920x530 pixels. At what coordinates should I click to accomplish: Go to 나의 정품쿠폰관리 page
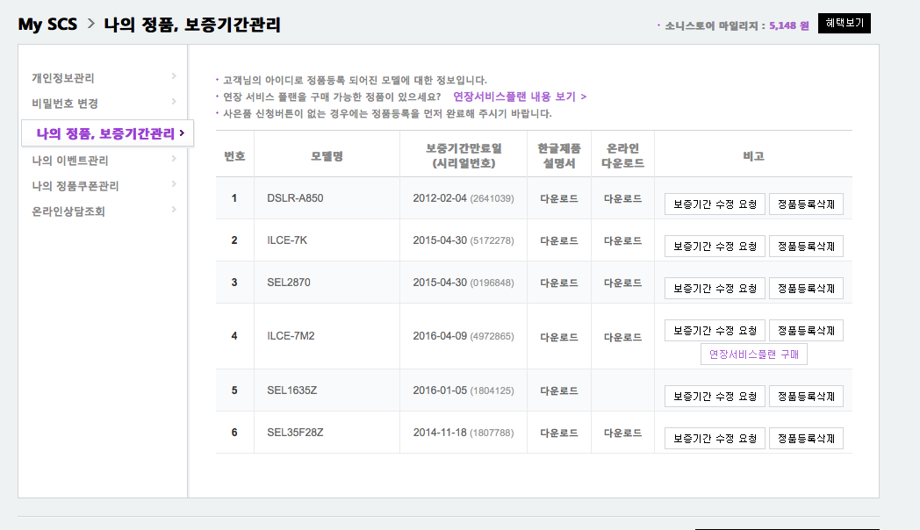click(75, 186)
